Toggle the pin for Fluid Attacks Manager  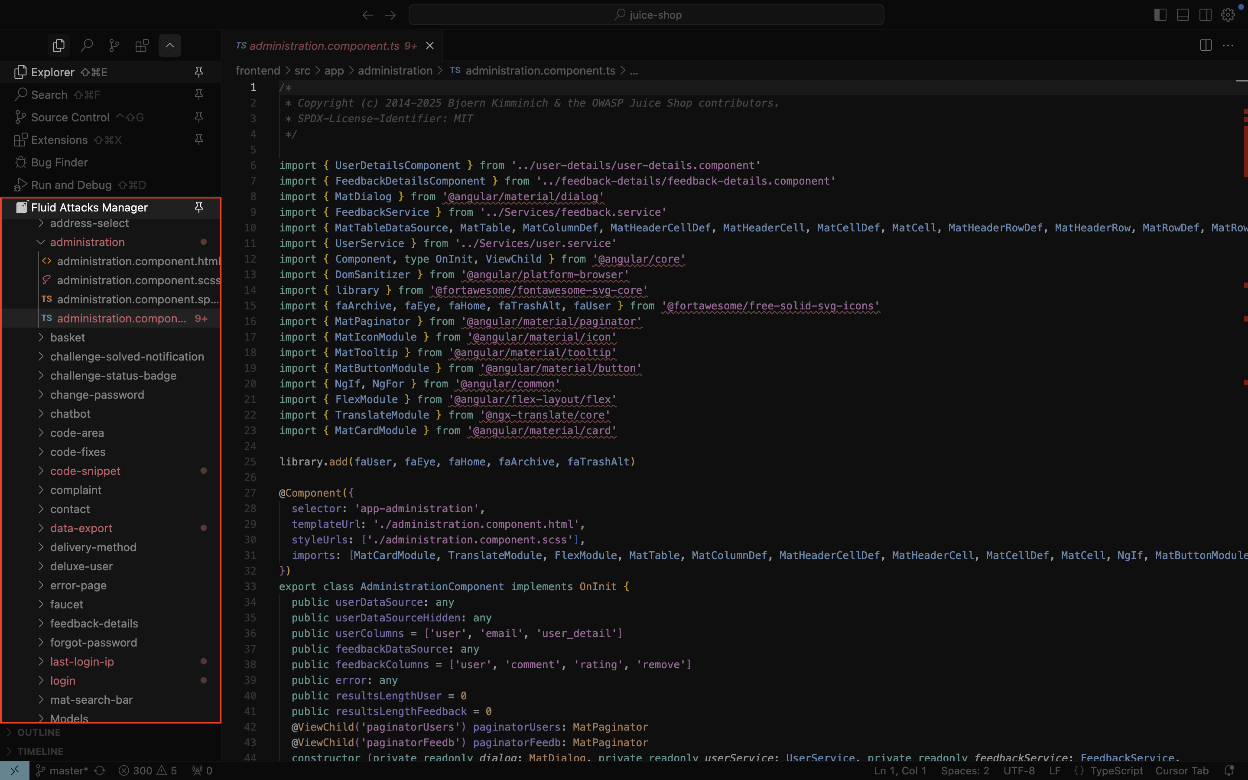coord(198,208)
